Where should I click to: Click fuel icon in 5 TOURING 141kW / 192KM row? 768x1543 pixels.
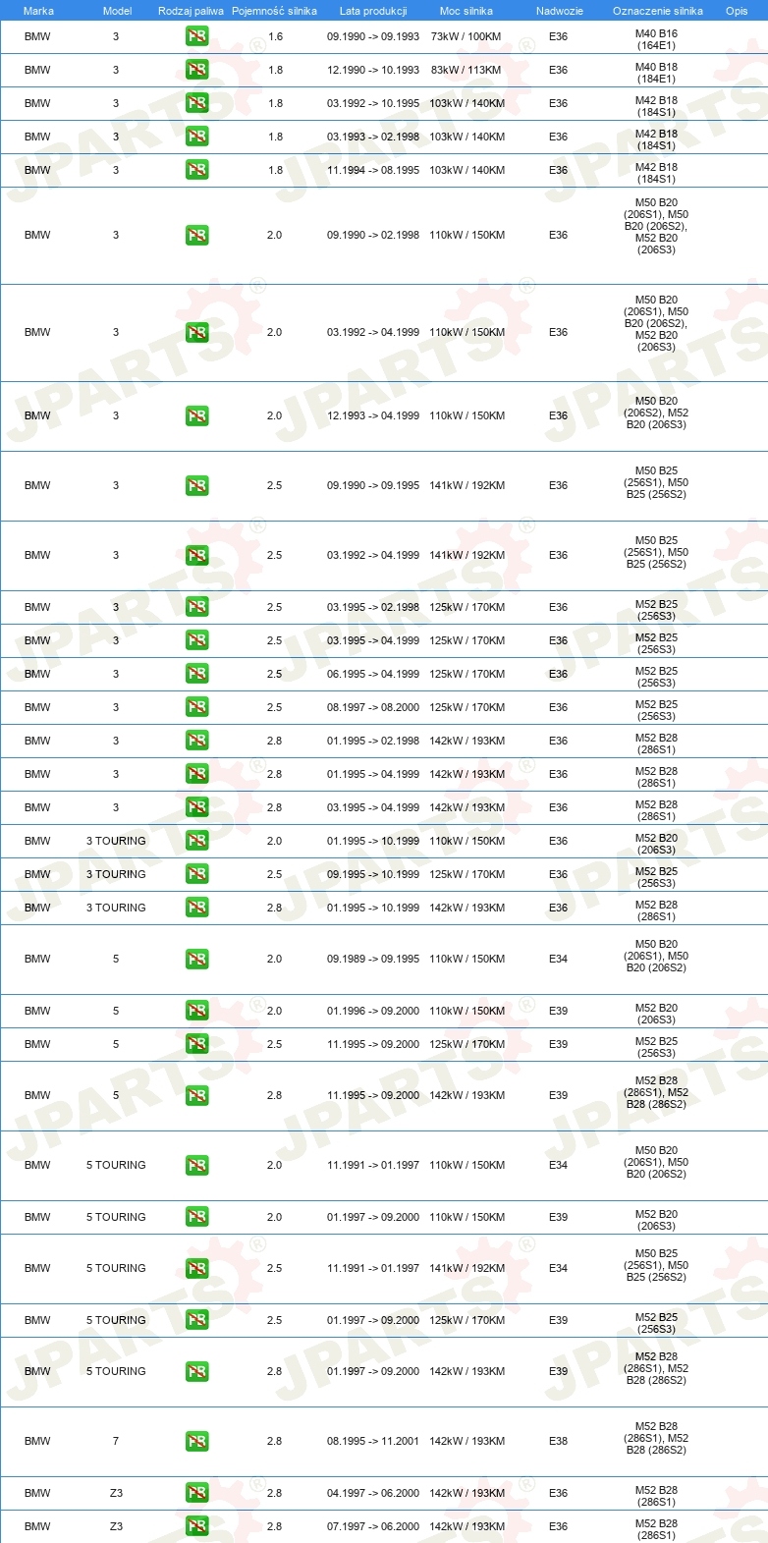point(197,1269)
